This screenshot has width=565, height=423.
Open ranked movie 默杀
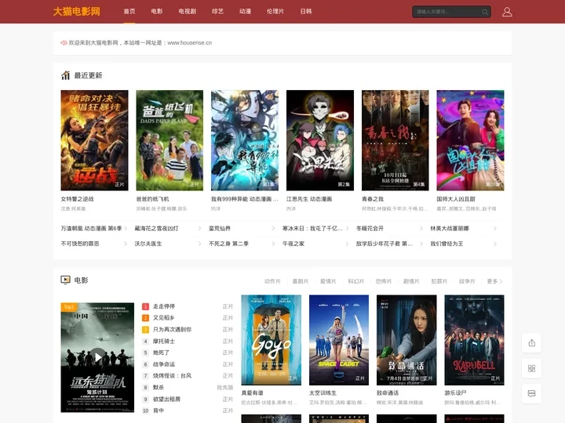pyautogui.click(x=159, y=388)
